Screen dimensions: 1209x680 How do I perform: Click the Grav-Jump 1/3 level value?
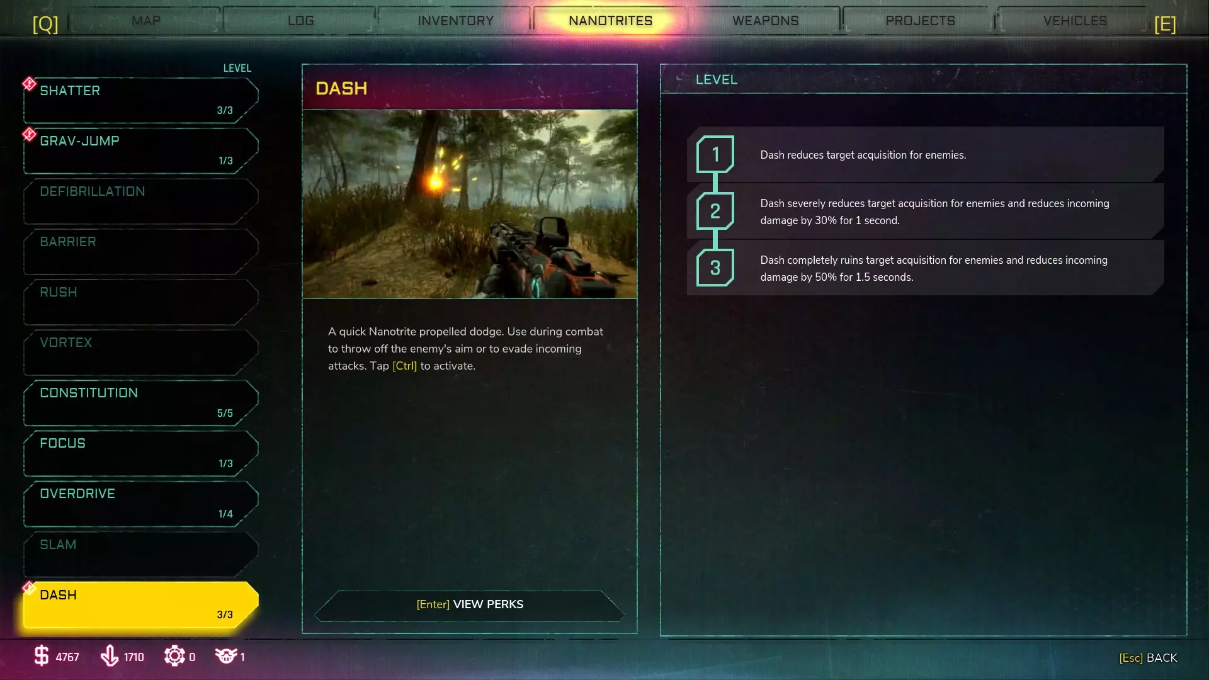[x=225, y=161]
